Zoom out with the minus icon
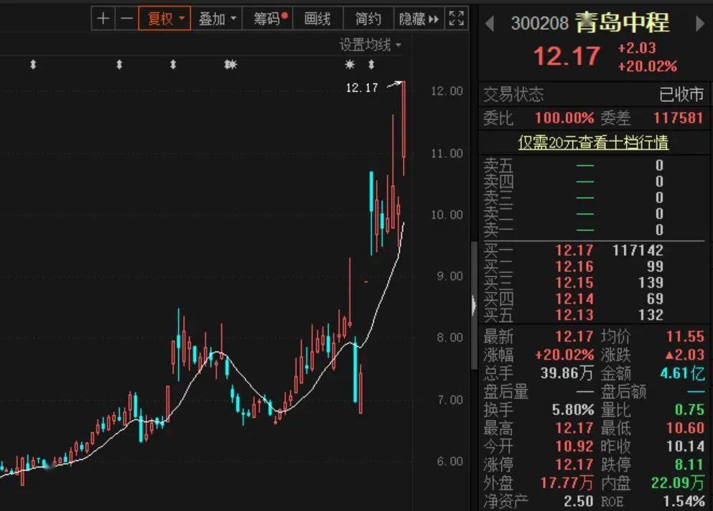 tap(127, 18)
